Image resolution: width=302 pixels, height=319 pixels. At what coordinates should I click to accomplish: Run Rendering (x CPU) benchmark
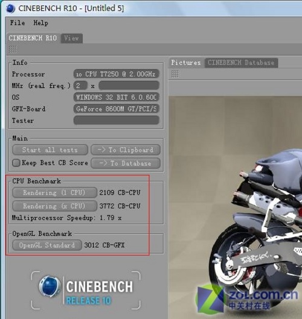coord(54,206)
